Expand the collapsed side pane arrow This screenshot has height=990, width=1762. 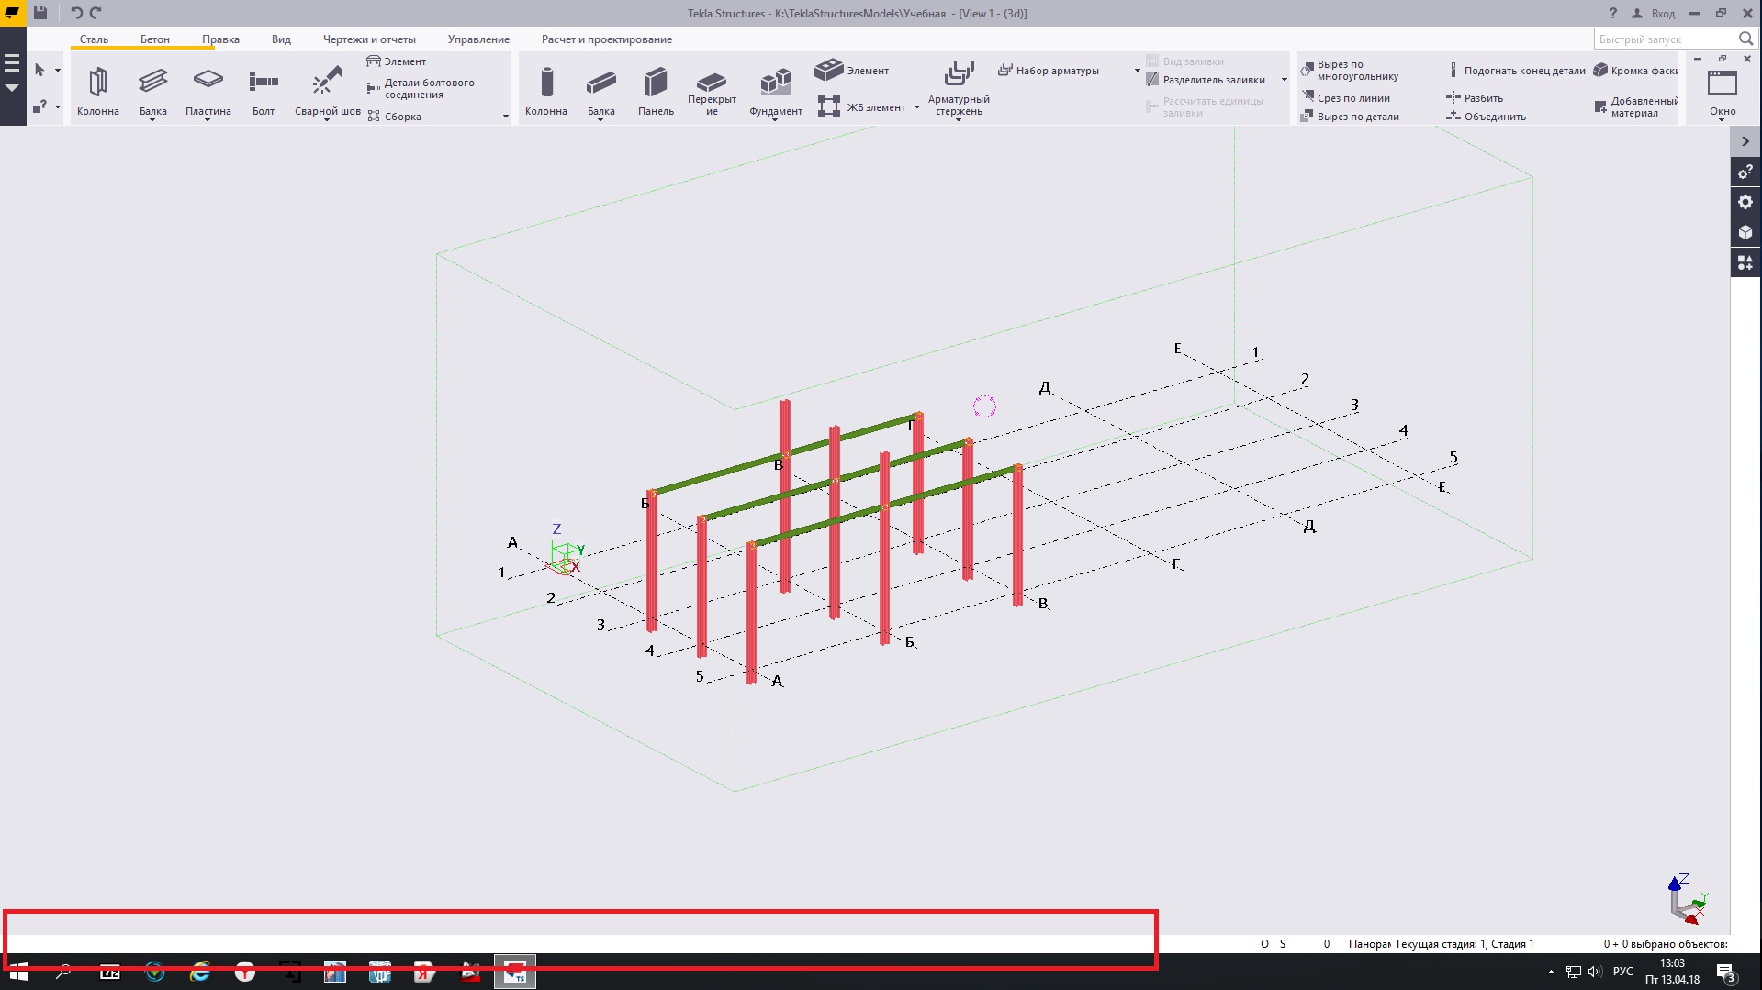(1745, 141)
